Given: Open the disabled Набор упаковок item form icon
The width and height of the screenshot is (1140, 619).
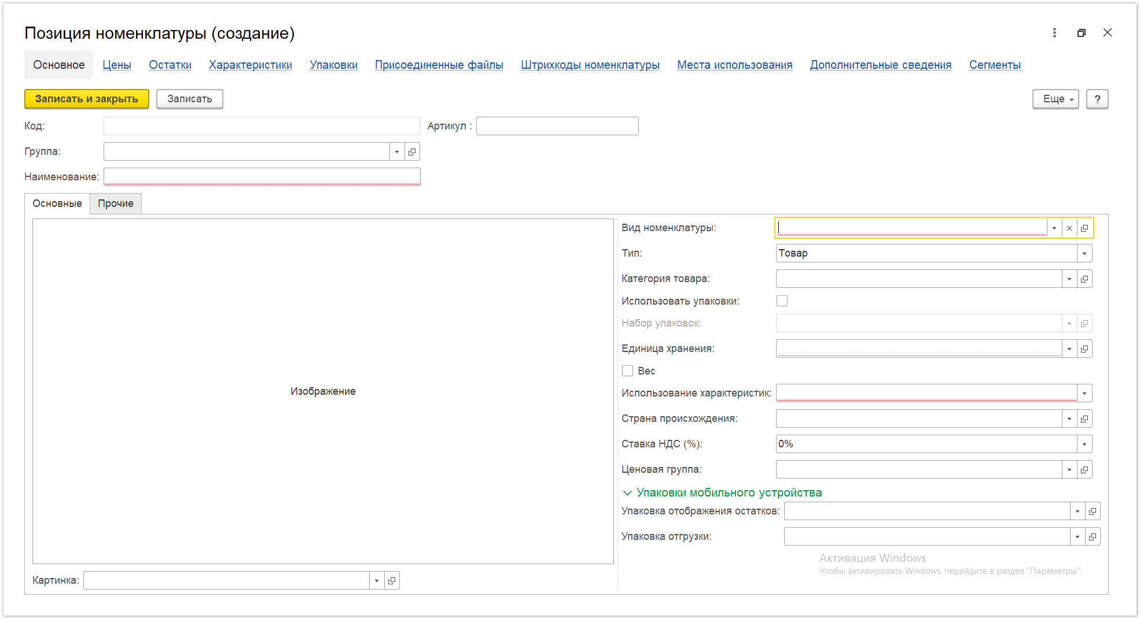Looking at the screenshot, I should point(1084,324).
